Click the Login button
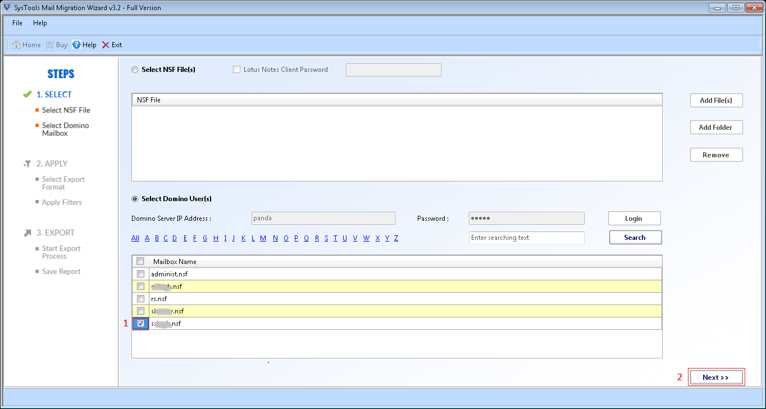 [x=634, y=219]
